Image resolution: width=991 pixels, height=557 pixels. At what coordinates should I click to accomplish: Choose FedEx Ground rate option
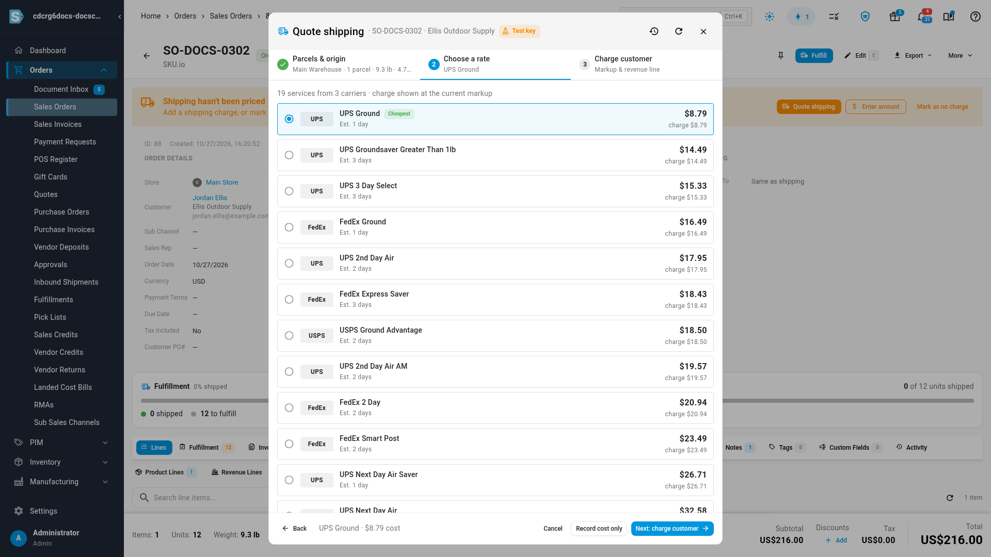pos(495,227)
